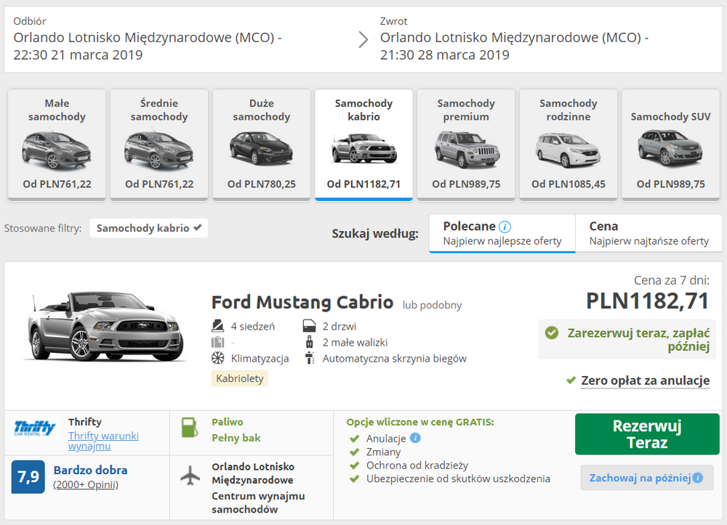Click the arrow between pickup and return
Image resolution: width=727 pixels, height=525 pixels.
363,39
